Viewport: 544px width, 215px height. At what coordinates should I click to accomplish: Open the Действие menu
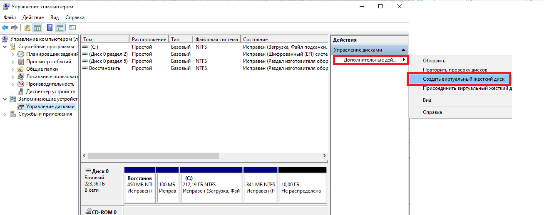33,17
